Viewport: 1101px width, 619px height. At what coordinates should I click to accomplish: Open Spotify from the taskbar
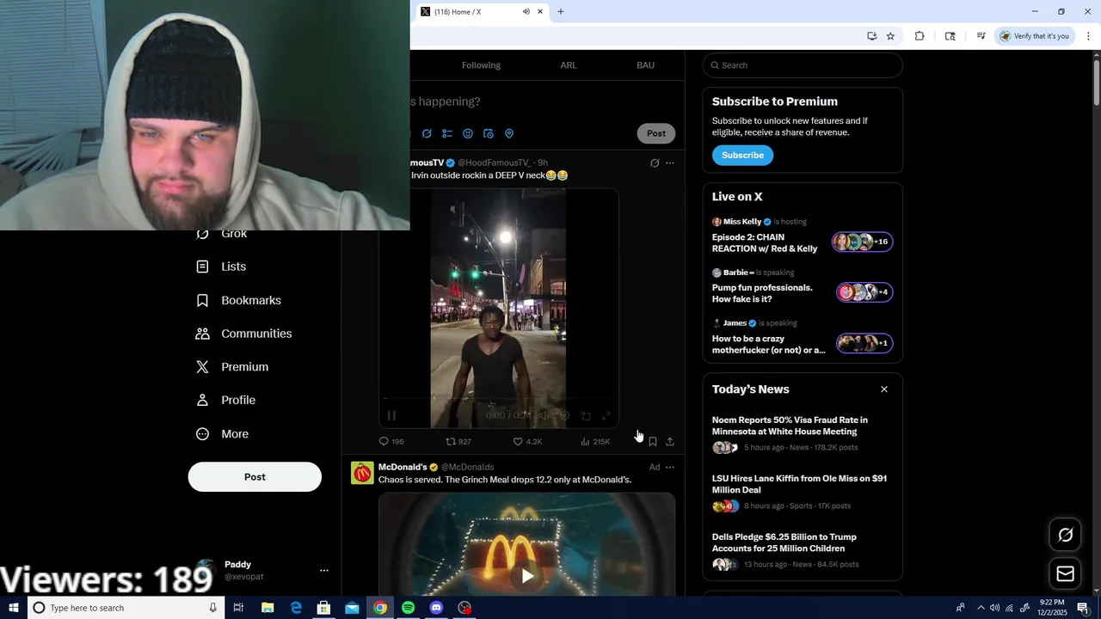(409, 608)
